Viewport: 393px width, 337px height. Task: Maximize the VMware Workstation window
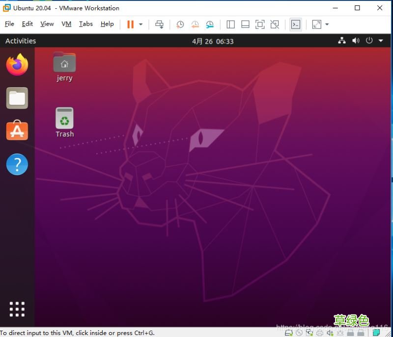point(358,8)
